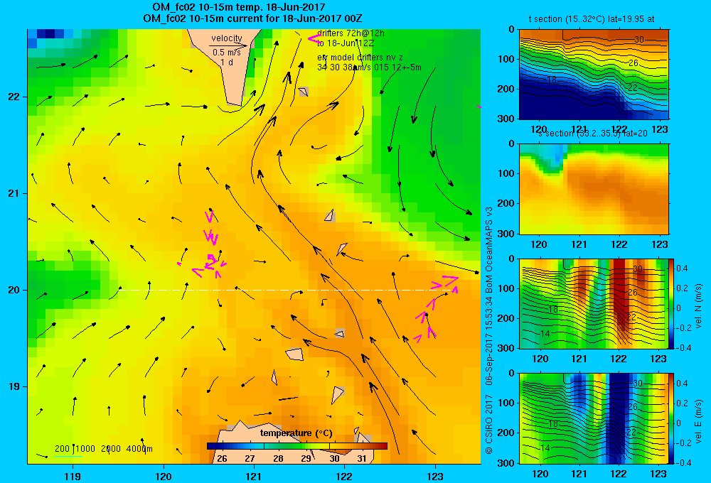Image resolution: width=711 pixels, height=483 pixels.
Task: Click the '0.5 m/s' velocity scale value
Action: click(x=227, y=53)
